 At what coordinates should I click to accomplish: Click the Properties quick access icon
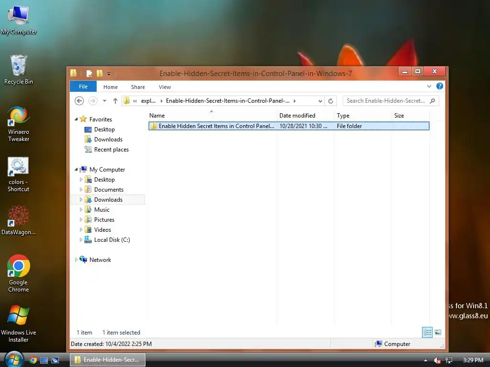89,74
